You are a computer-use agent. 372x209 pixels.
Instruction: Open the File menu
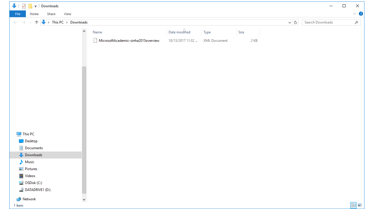click(18, 14)
